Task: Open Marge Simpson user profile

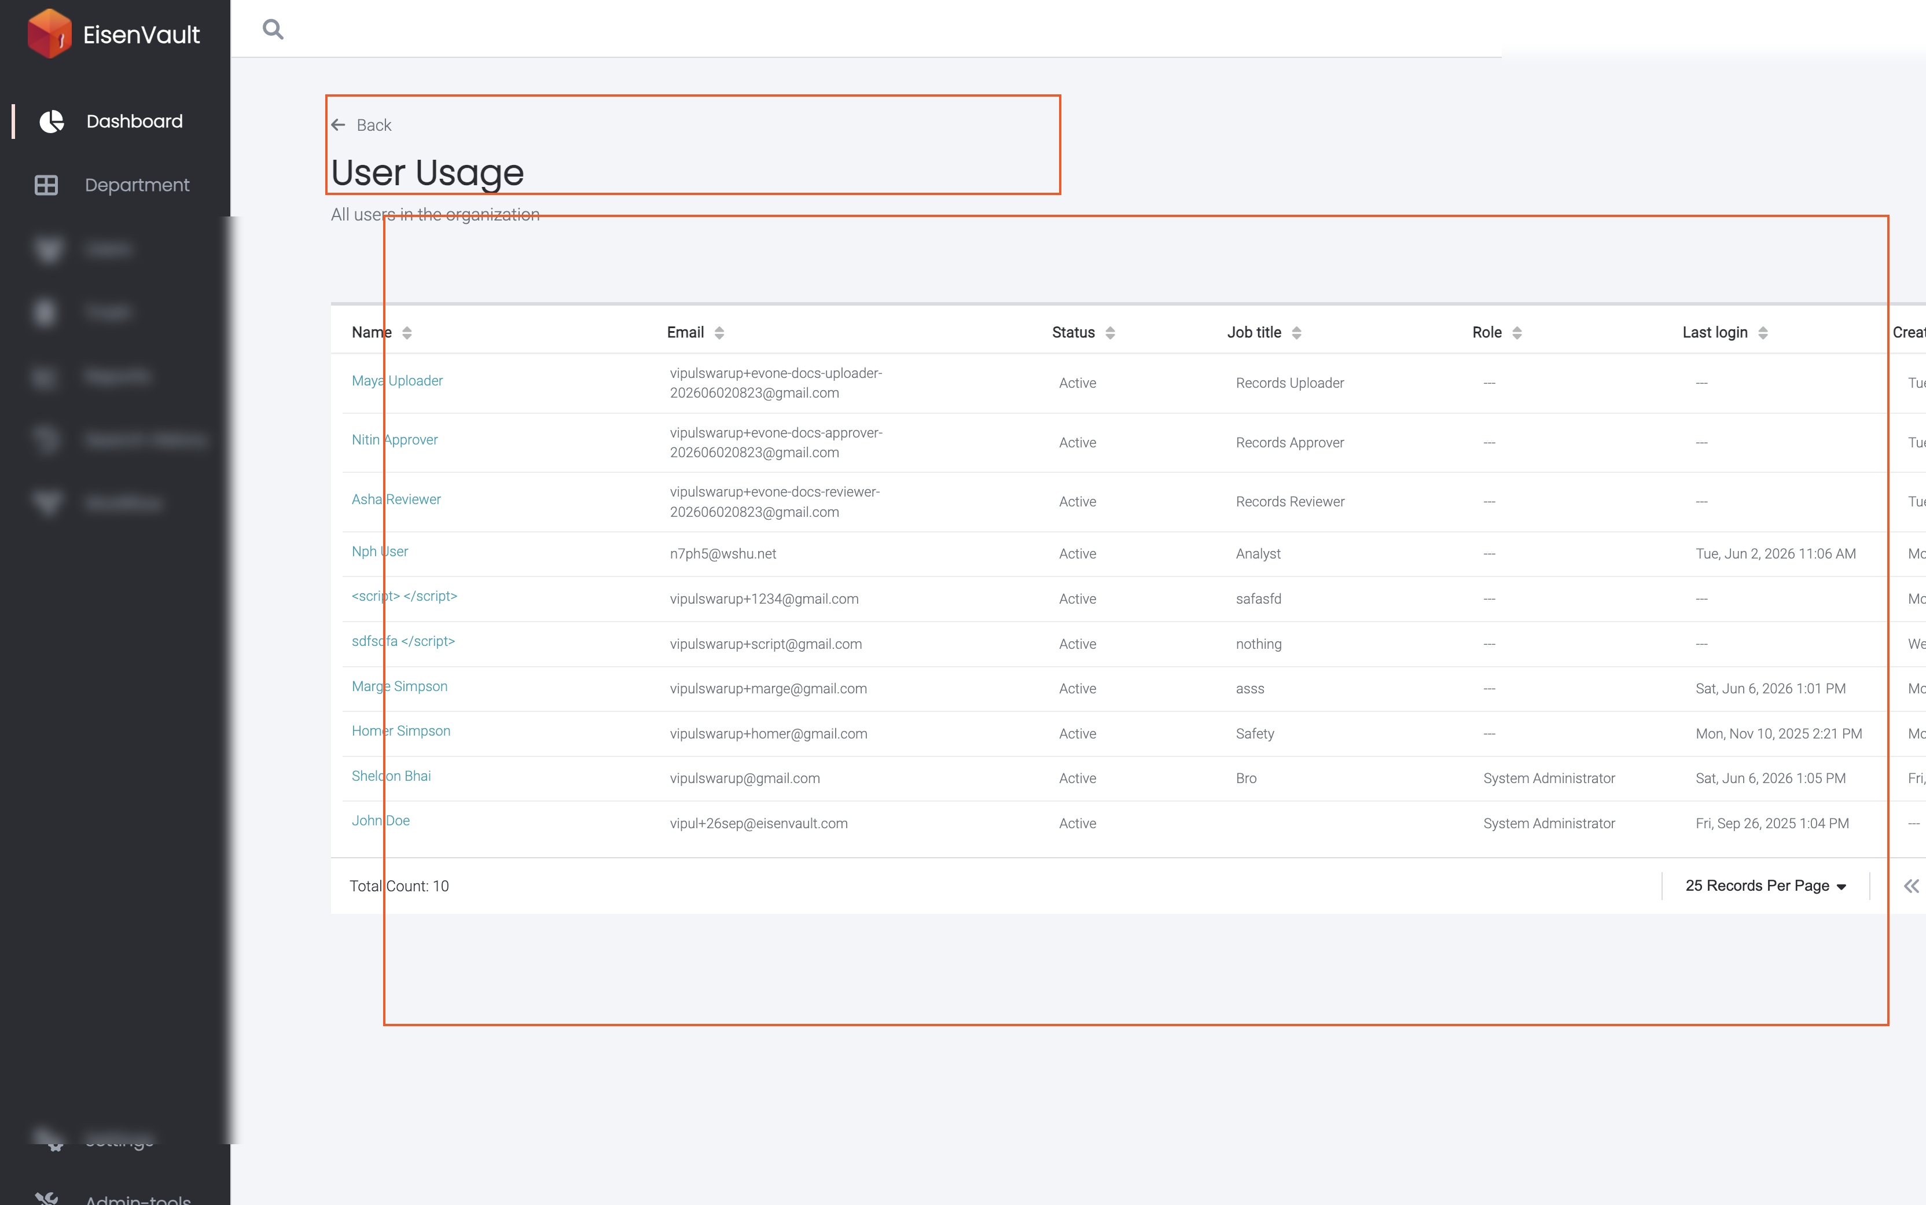Action: pos(399,686)
